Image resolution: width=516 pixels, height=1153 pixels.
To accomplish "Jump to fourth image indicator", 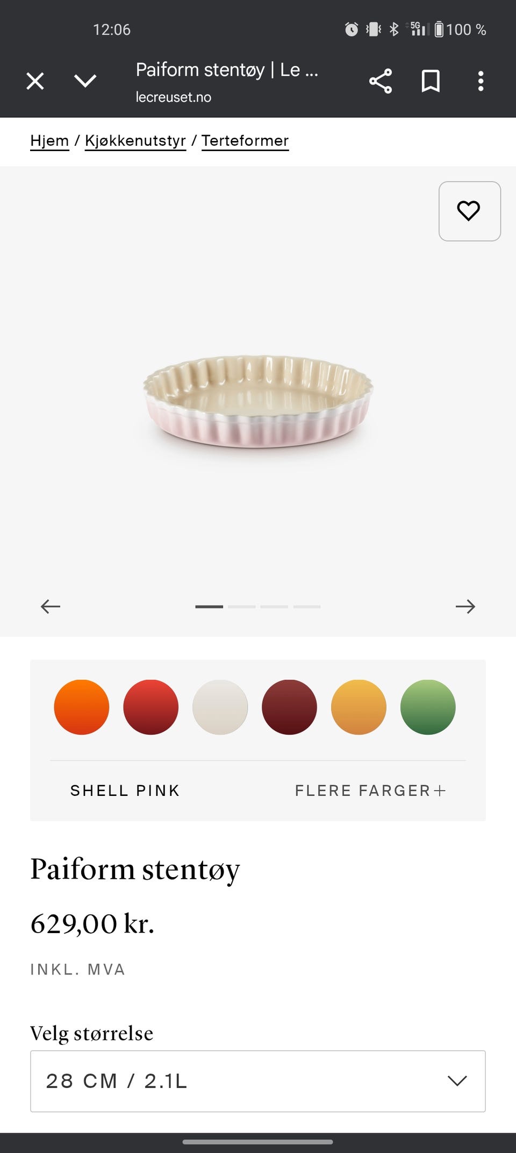I will [x=307, y=607].
